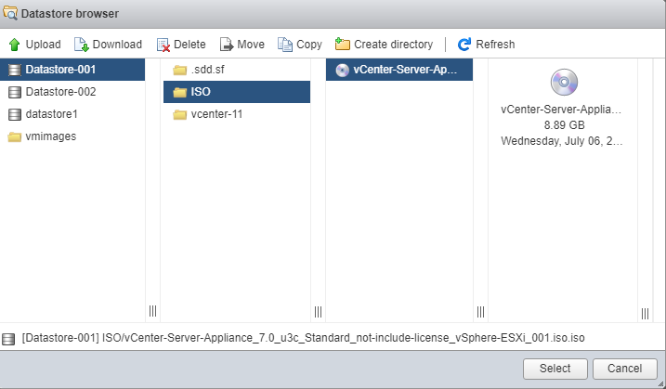Image resolution: width=666 pixels, height=389 pixels.
Task: Click the Datastore-002 disk icon
Action: point(15,92)
